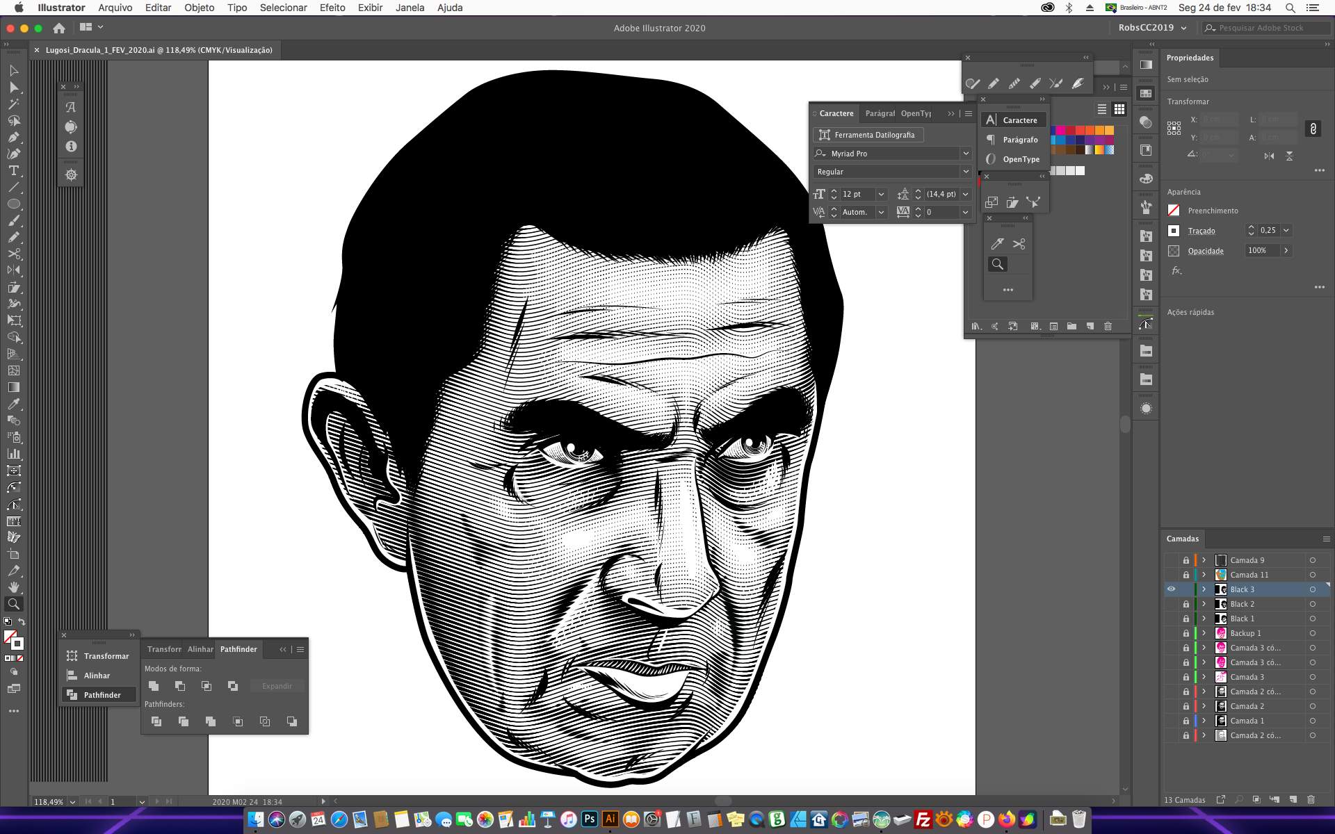Click the Scissors icon in small floating panel

point(1019,244)
